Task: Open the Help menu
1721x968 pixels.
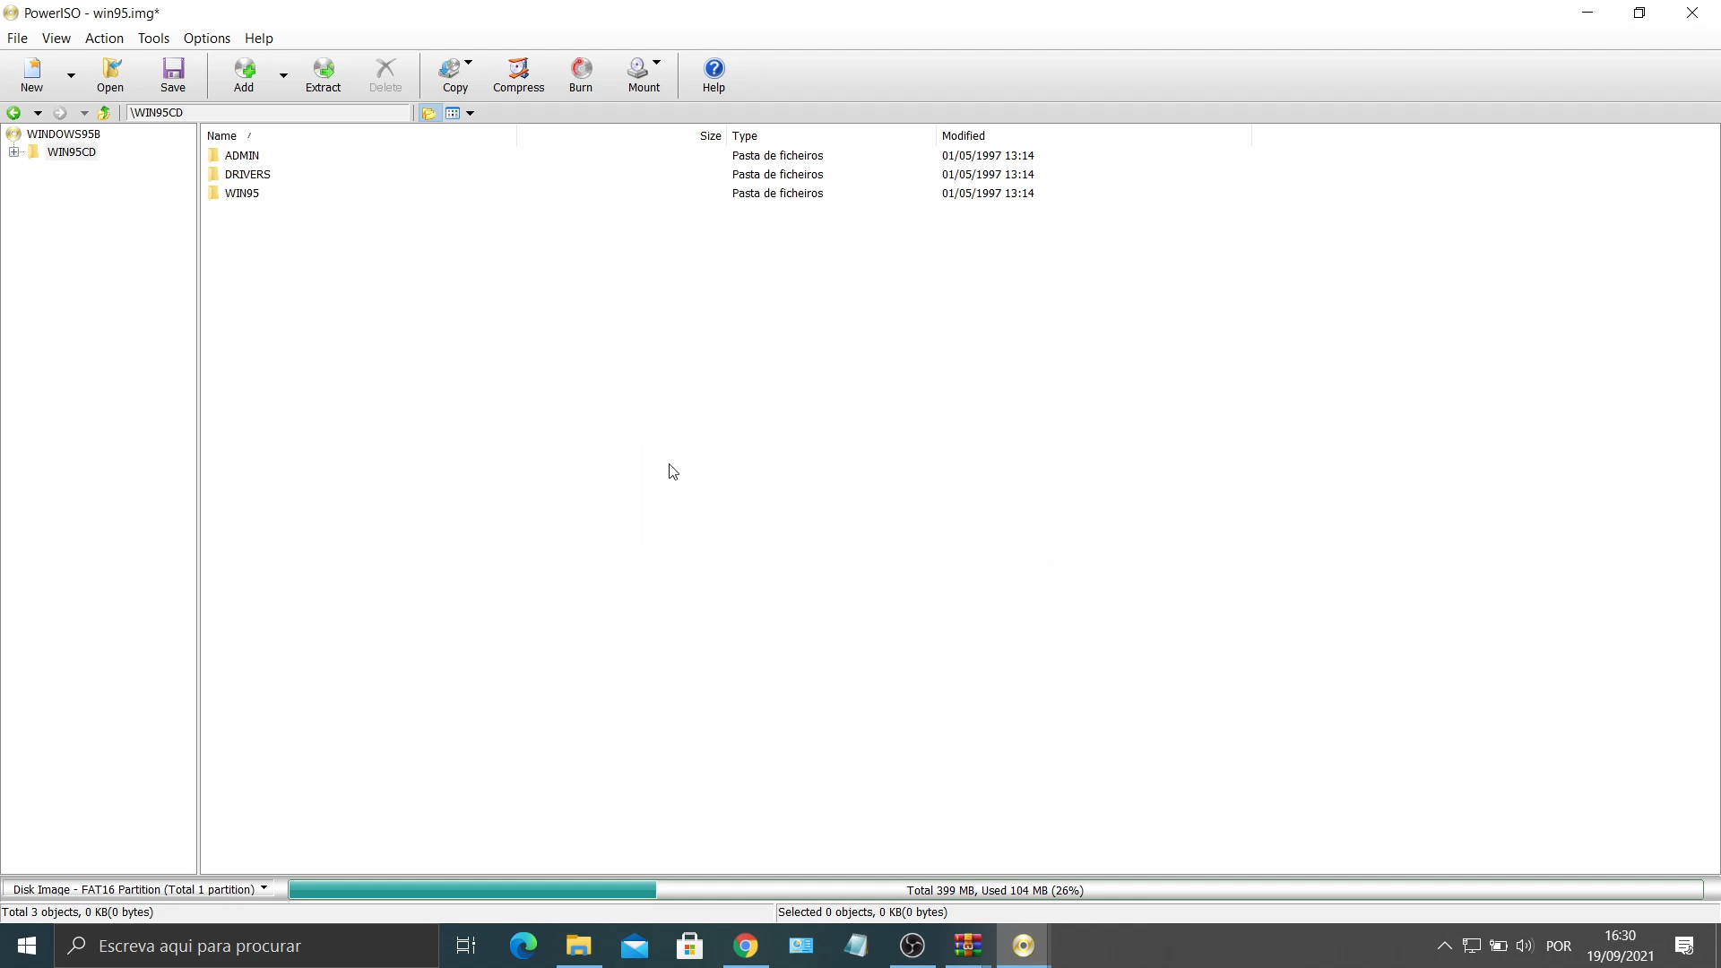Action: click(258, 39)
